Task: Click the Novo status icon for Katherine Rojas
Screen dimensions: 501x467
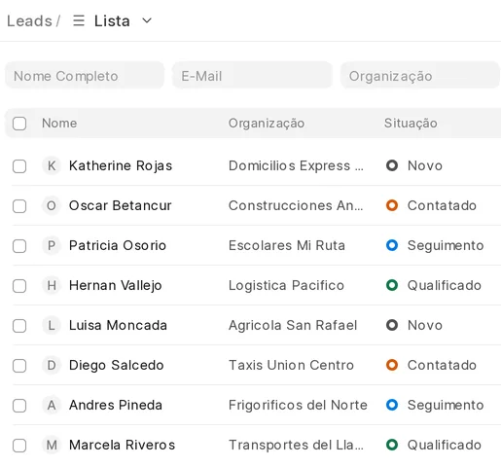Action: coord(392,165)
